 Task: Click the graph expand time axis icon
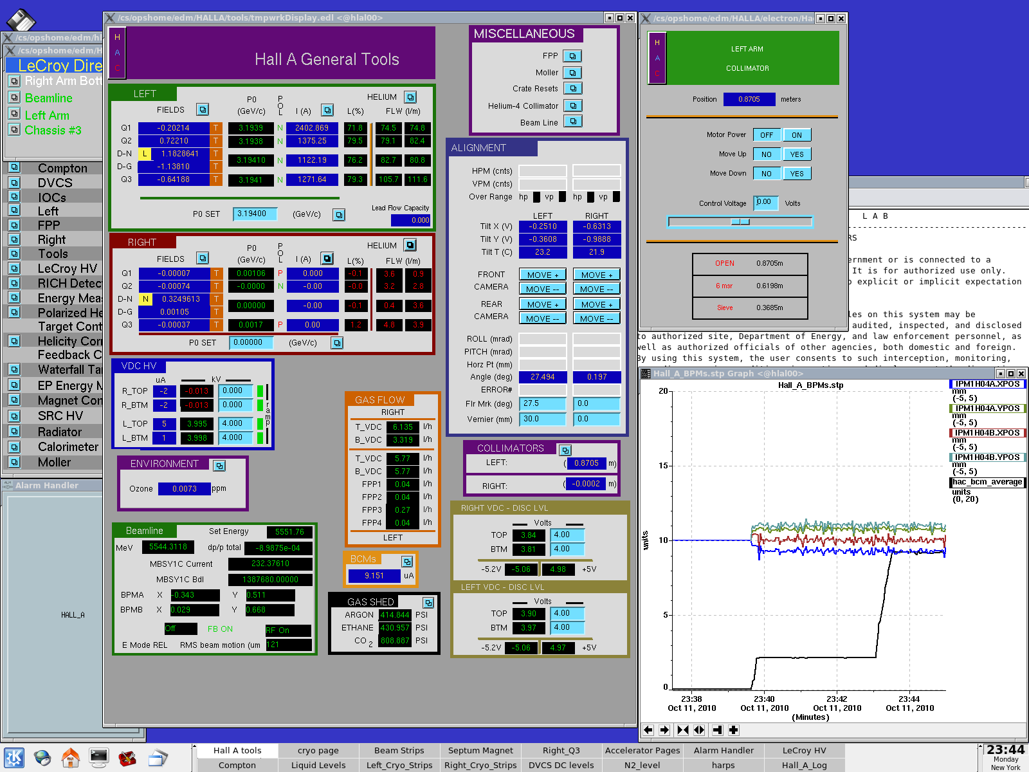click(700, 730)
